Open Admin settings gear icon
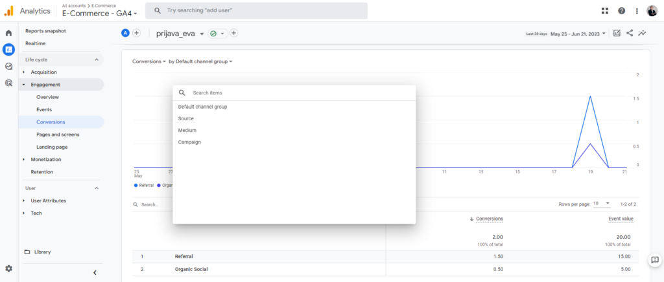 tap(8, 268)
